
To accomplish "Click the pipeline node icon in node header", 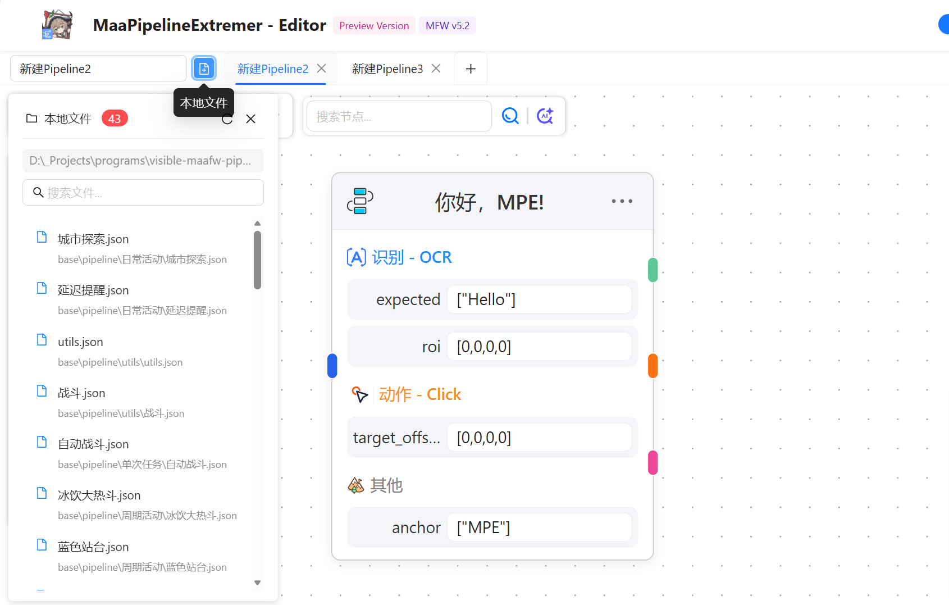I will point(360,201).
